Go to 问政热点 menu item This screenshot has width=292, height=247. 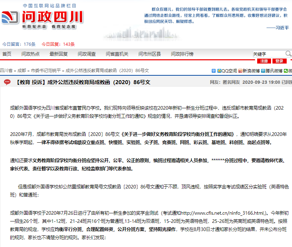(x=31, y=54)
